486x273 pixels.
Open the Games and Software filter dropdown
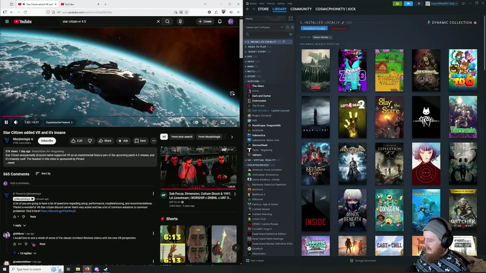264,27
